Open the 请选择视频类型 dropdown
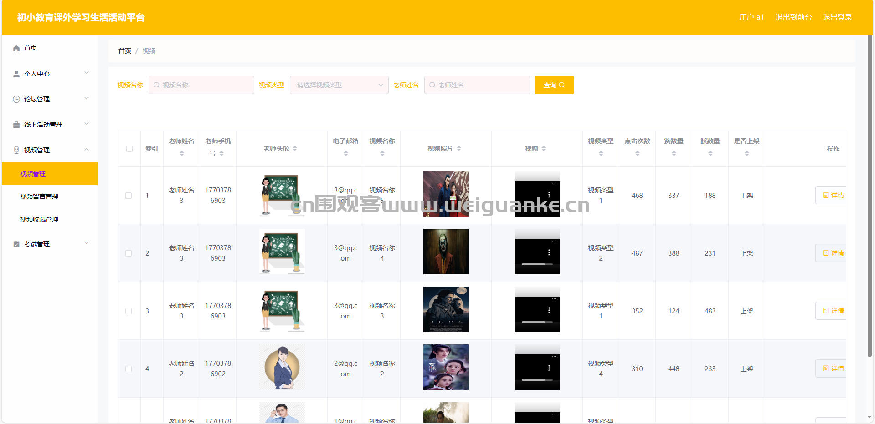The height and width of the screenshot is (424, 875). [x=339, y=85]
